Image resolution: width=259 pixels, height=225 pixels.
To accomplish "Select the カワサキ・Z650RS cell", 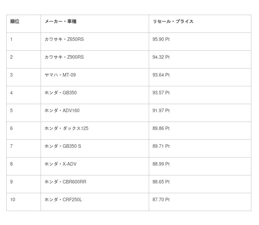I will (x=64, y=39).
